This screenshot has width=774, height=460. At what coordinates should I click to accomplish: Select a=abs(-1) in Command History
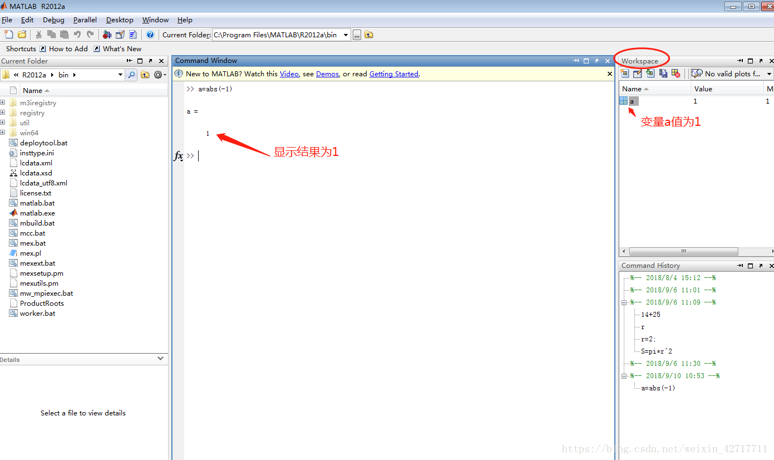(x=658, y=388)
